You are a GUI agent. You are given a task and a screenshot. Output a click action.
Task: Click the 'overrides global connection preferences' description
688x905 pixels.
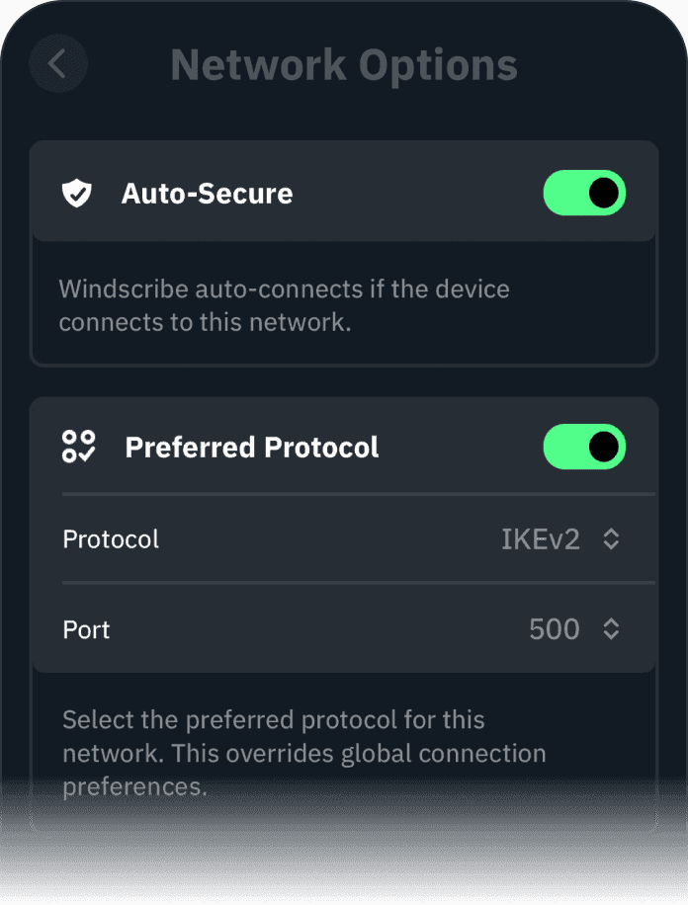coord(303,754)
